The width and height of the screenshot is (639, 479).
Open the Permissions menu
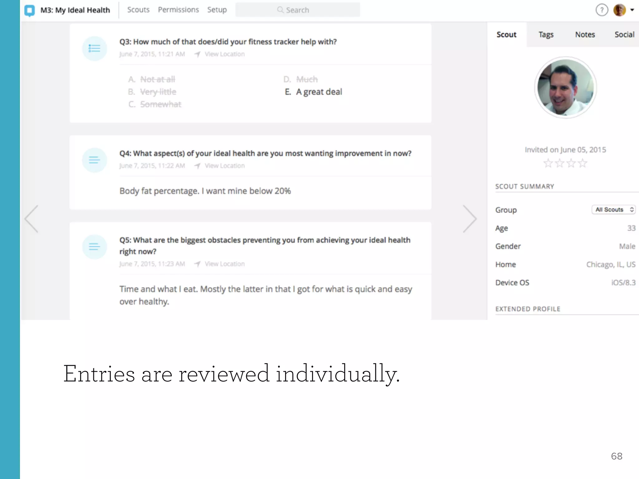click(178, 10)
